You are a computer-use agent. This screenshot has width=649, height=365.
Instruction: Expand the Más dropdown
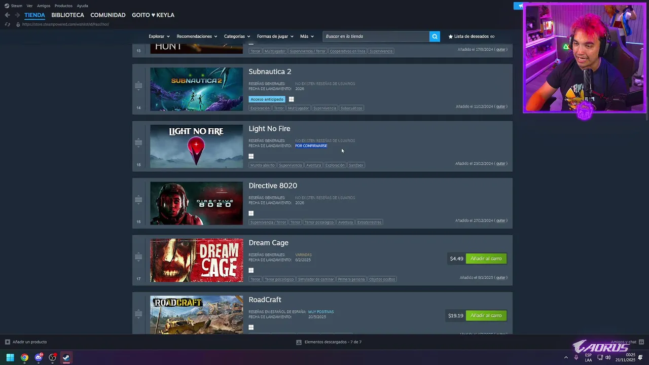pos(307,36)
